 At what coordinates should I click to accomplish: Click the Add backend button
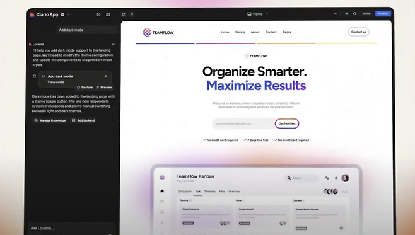click(x=83, y=120)
